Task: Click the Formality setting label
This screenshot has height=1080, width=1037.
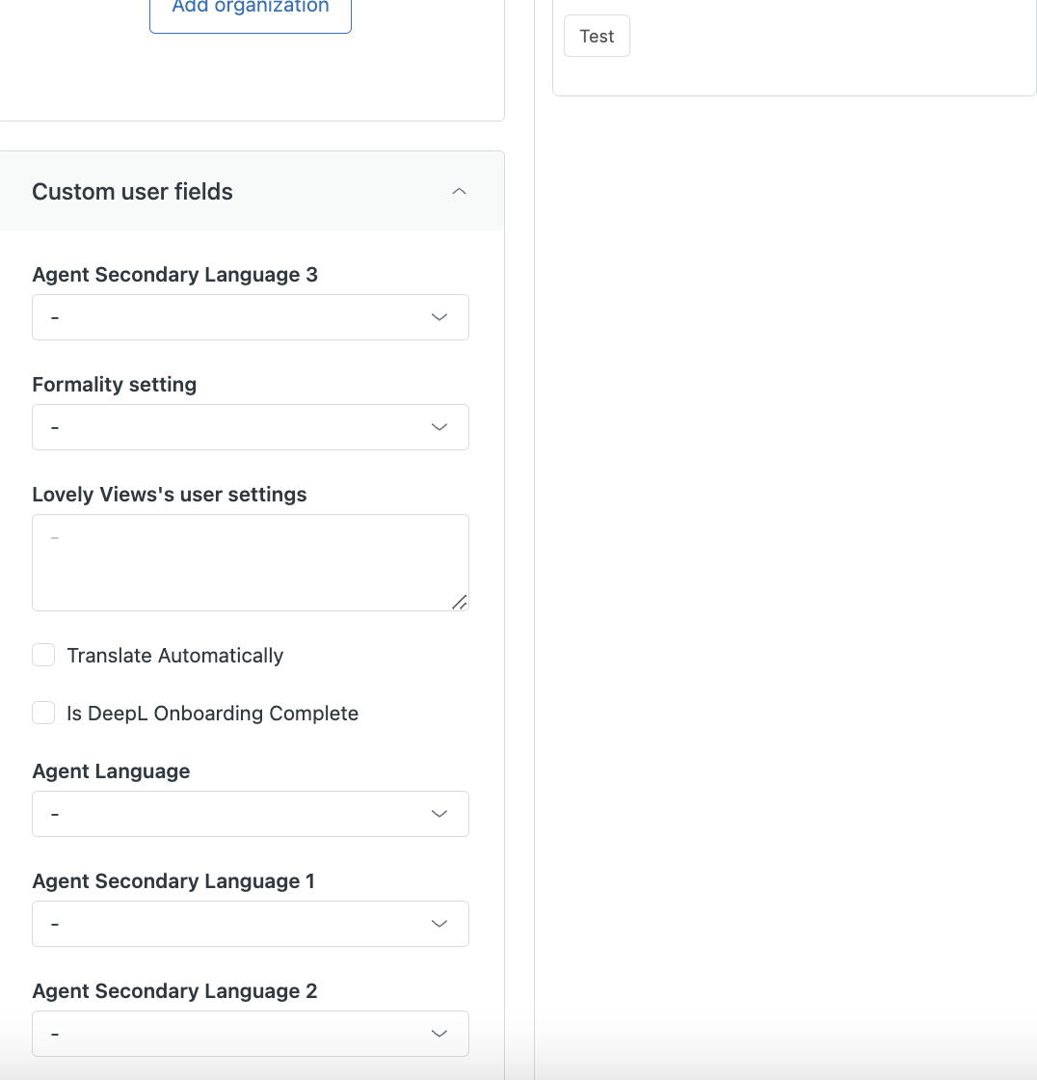Action: 115,385
